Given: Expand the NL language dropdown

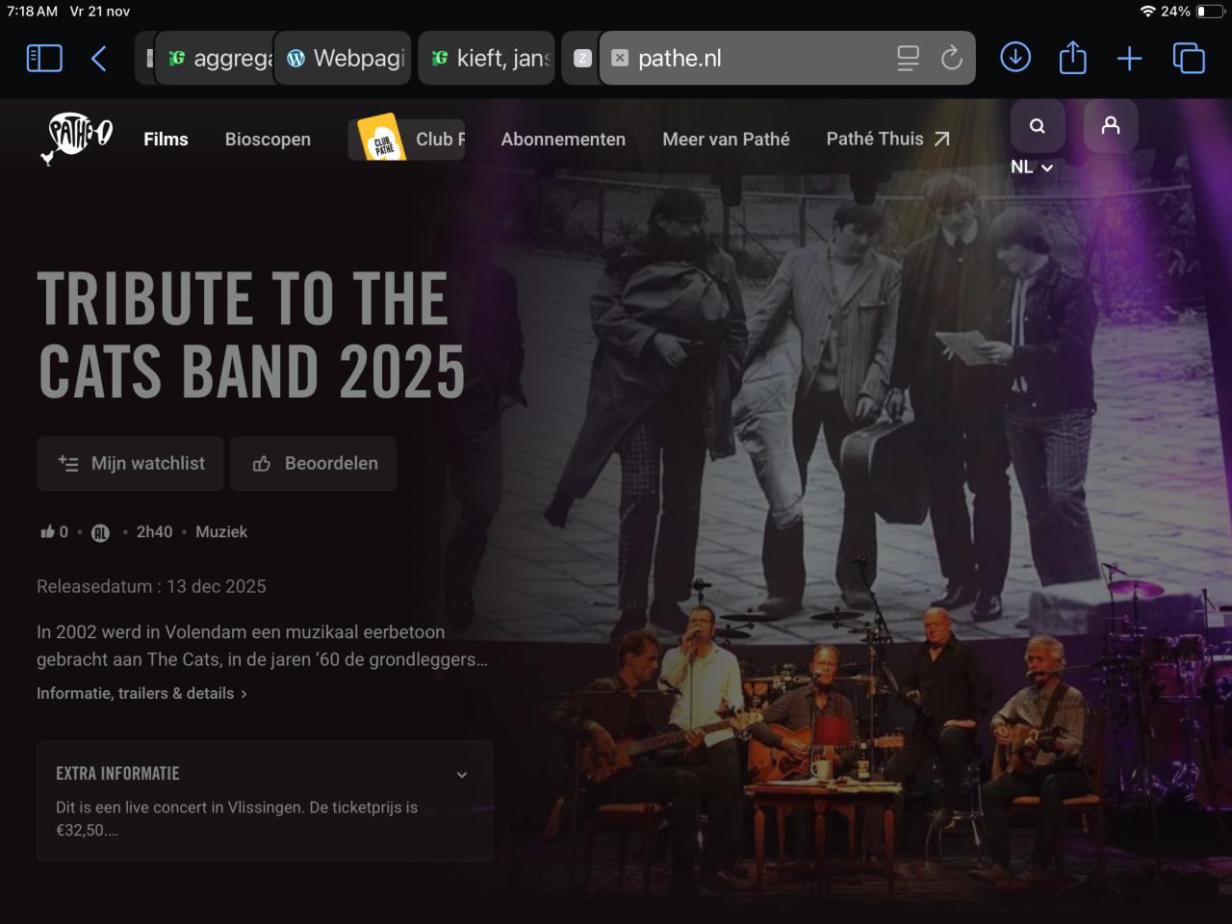Looking at the screenshot, I should point(1031,167).
